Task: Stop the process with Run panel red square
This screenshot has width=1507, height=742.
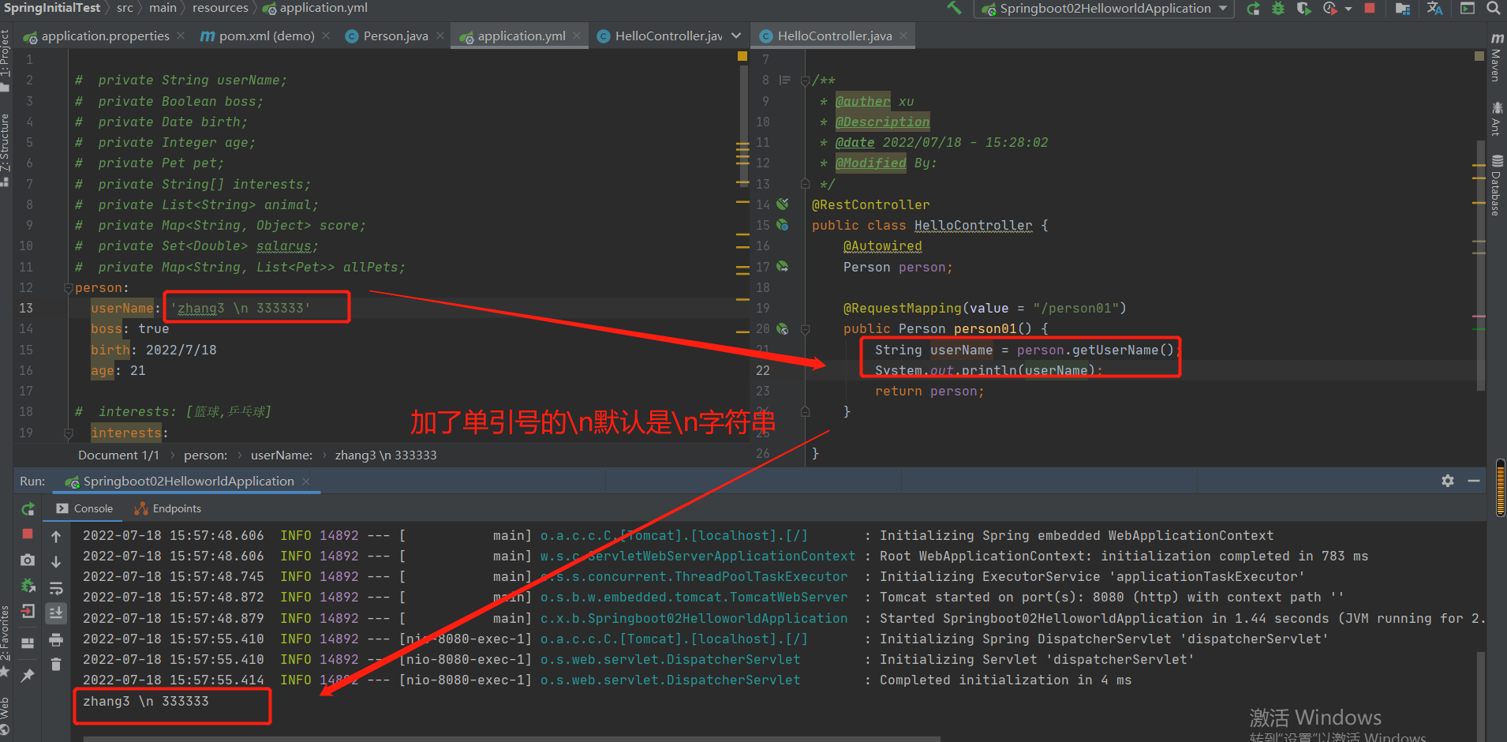Action: 28,534
